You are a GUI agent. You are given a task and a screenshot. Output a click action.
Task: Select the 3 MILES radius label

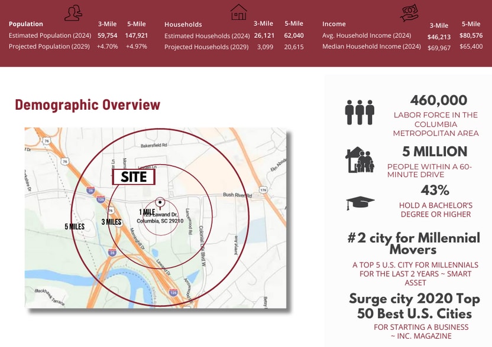pyautogui.click(x=111, y=222)
